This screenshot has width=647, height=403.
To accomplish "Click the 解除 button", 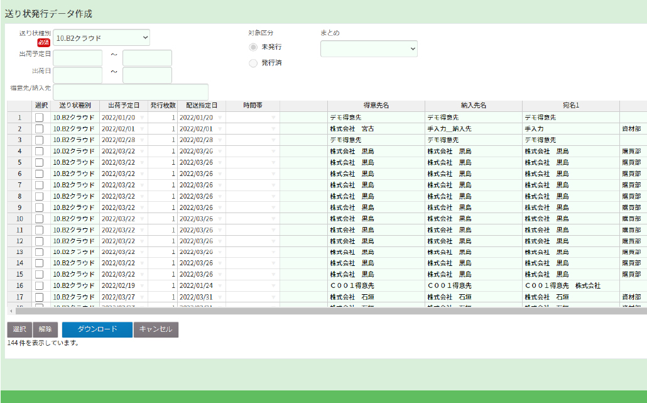I will (45, 329).
